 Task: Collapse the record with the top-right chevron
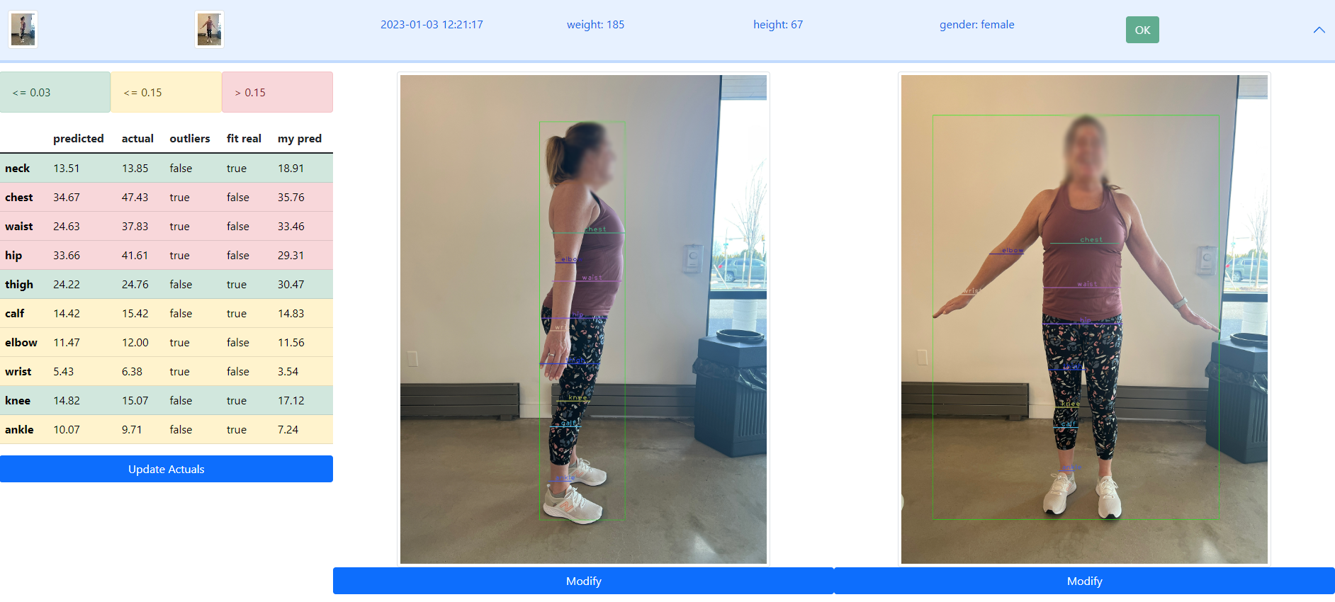coord(1319,30)
